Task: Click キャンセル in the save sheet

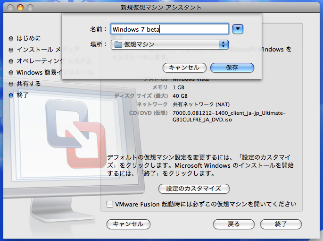Action: click(x=184, y=68)
